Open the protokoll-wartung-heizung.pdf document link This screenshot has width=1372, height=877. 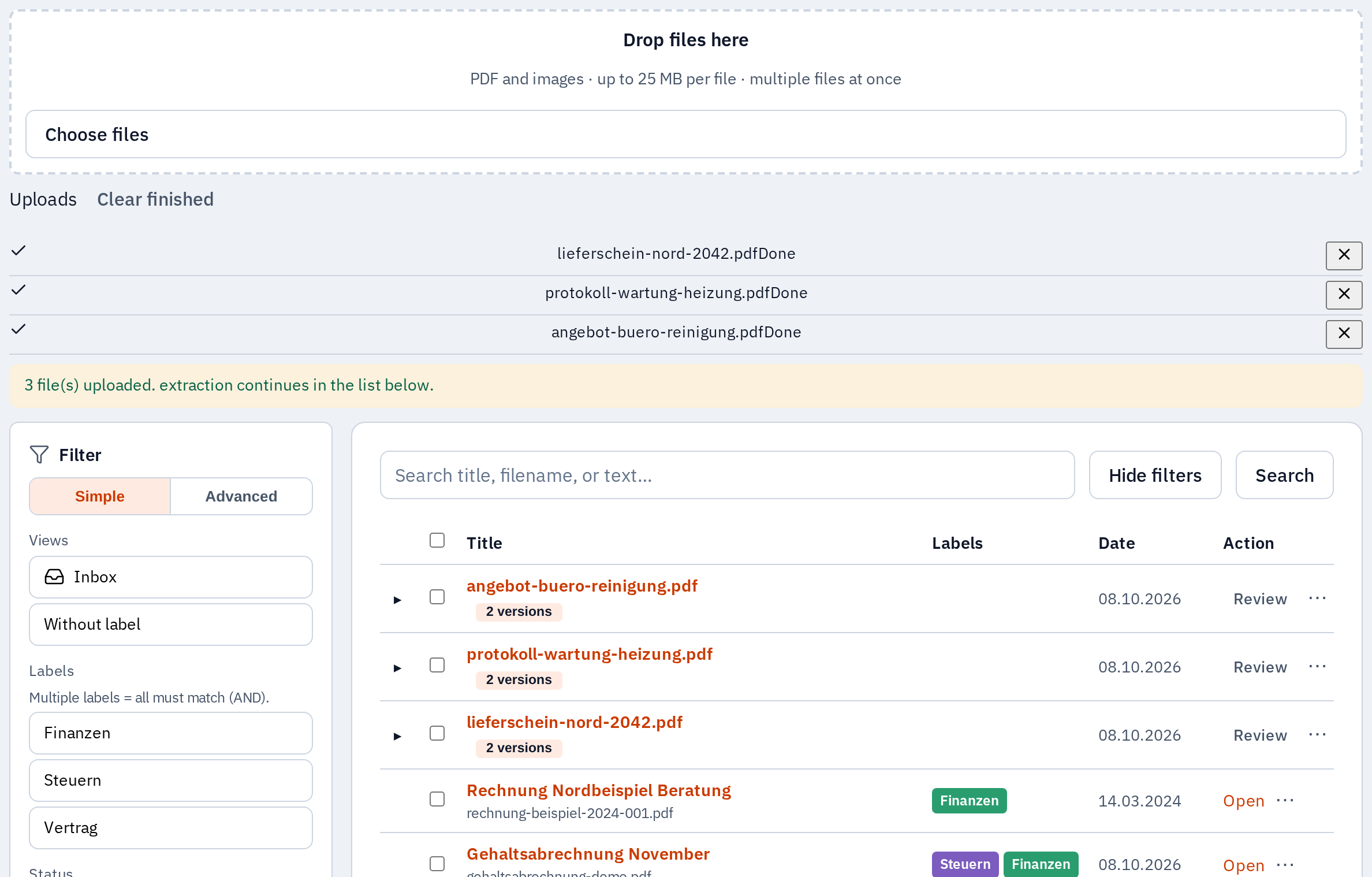[590, 654]
